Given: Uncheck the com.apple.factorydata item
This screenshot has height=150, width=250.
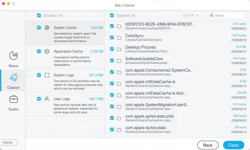Looking at the screenshot, I should pyautogui.click(x=112, y=129).
